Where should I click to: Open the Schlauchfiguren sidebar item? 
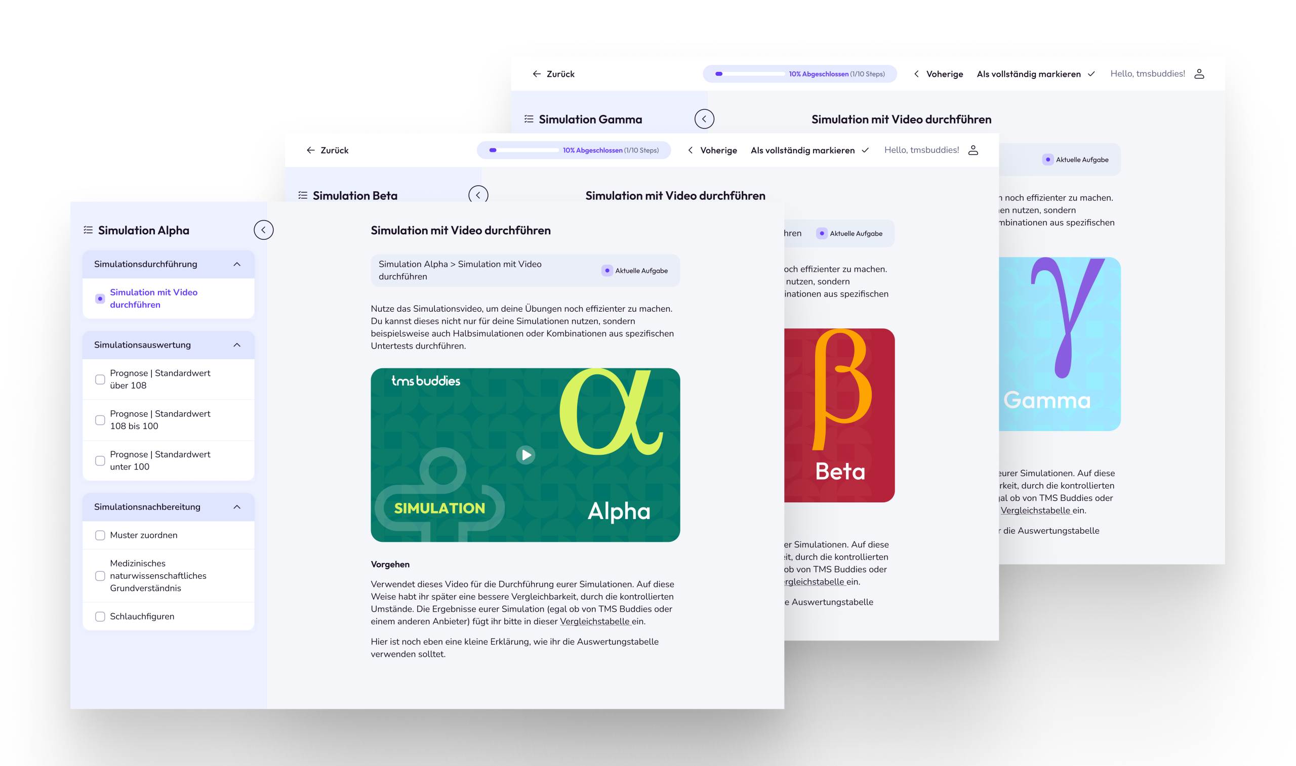click(142, 616)
